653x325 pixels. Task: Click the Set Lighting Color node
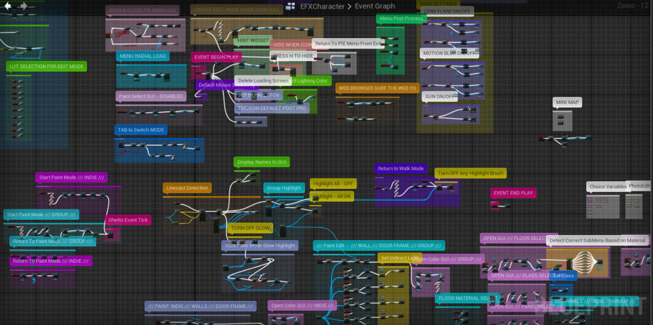point(310,81)
